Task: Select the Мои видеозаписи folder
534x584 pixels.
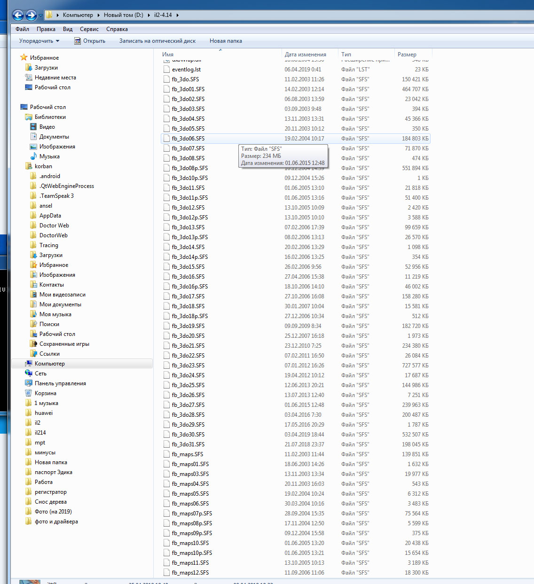Action: point(63,295)
